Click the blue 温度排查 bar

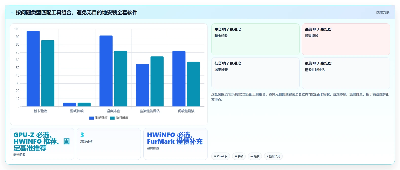pyautogui.click(x=106, y=71)
